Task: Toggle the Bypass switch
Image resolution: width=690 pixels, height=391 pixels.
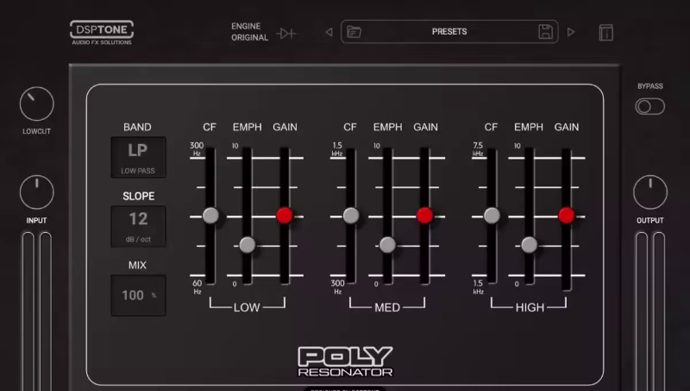Action: click(x=649, y=106)
